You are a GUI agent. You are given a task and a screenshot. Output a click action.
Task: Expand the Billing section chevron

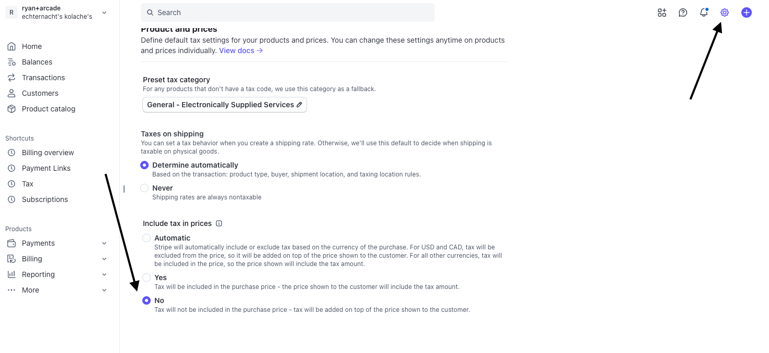pyautogui.click(x=104, y=259)
